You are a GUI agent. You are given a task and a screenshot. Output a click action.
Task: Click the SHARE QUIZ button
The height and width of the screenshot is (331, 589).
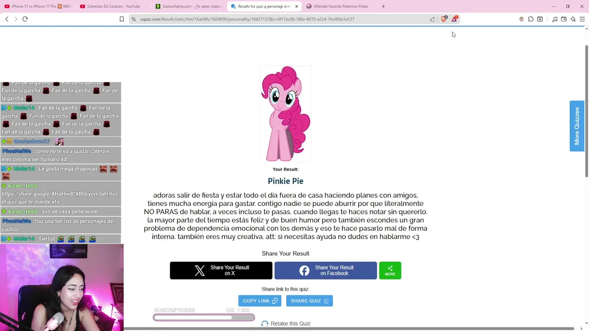point(309,301)
